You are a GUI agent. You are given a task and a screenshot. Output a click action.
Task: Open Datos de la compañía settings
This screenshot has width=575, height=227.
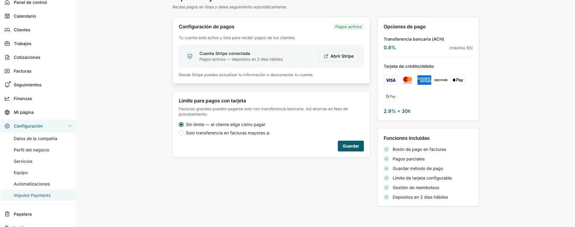(38, 139)
